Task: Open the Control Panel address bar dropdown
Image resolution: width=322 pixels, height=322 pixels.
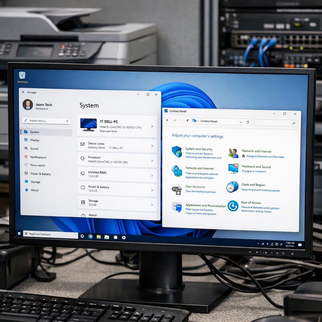Action: (241, 122)
